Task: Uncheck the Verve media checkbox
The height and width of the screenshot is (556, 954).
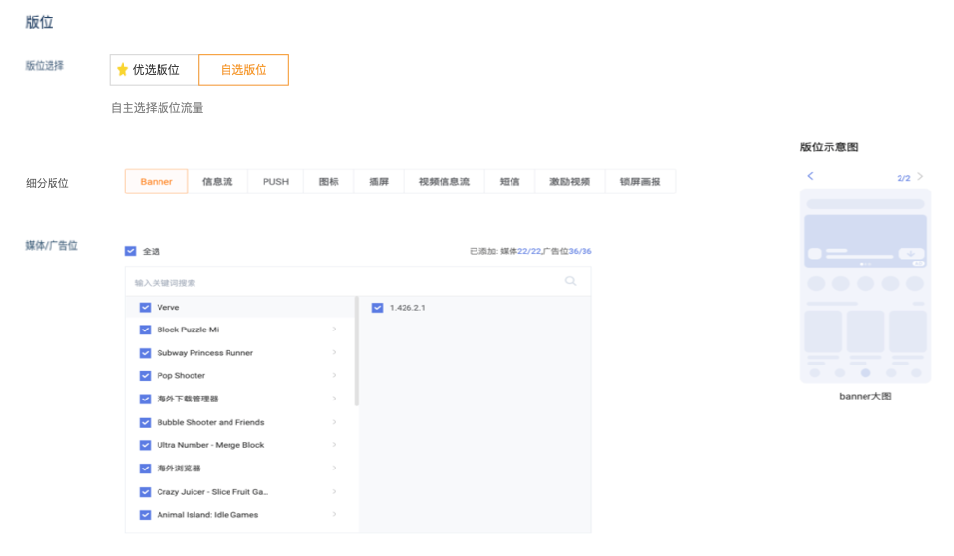Action: [x=145, y=307]
